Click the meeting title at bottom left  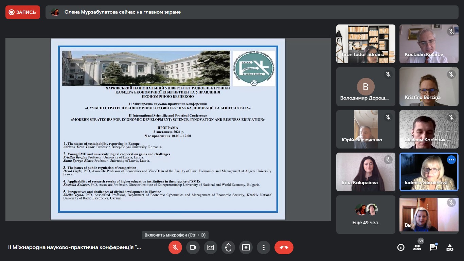[x=74, y=247]
